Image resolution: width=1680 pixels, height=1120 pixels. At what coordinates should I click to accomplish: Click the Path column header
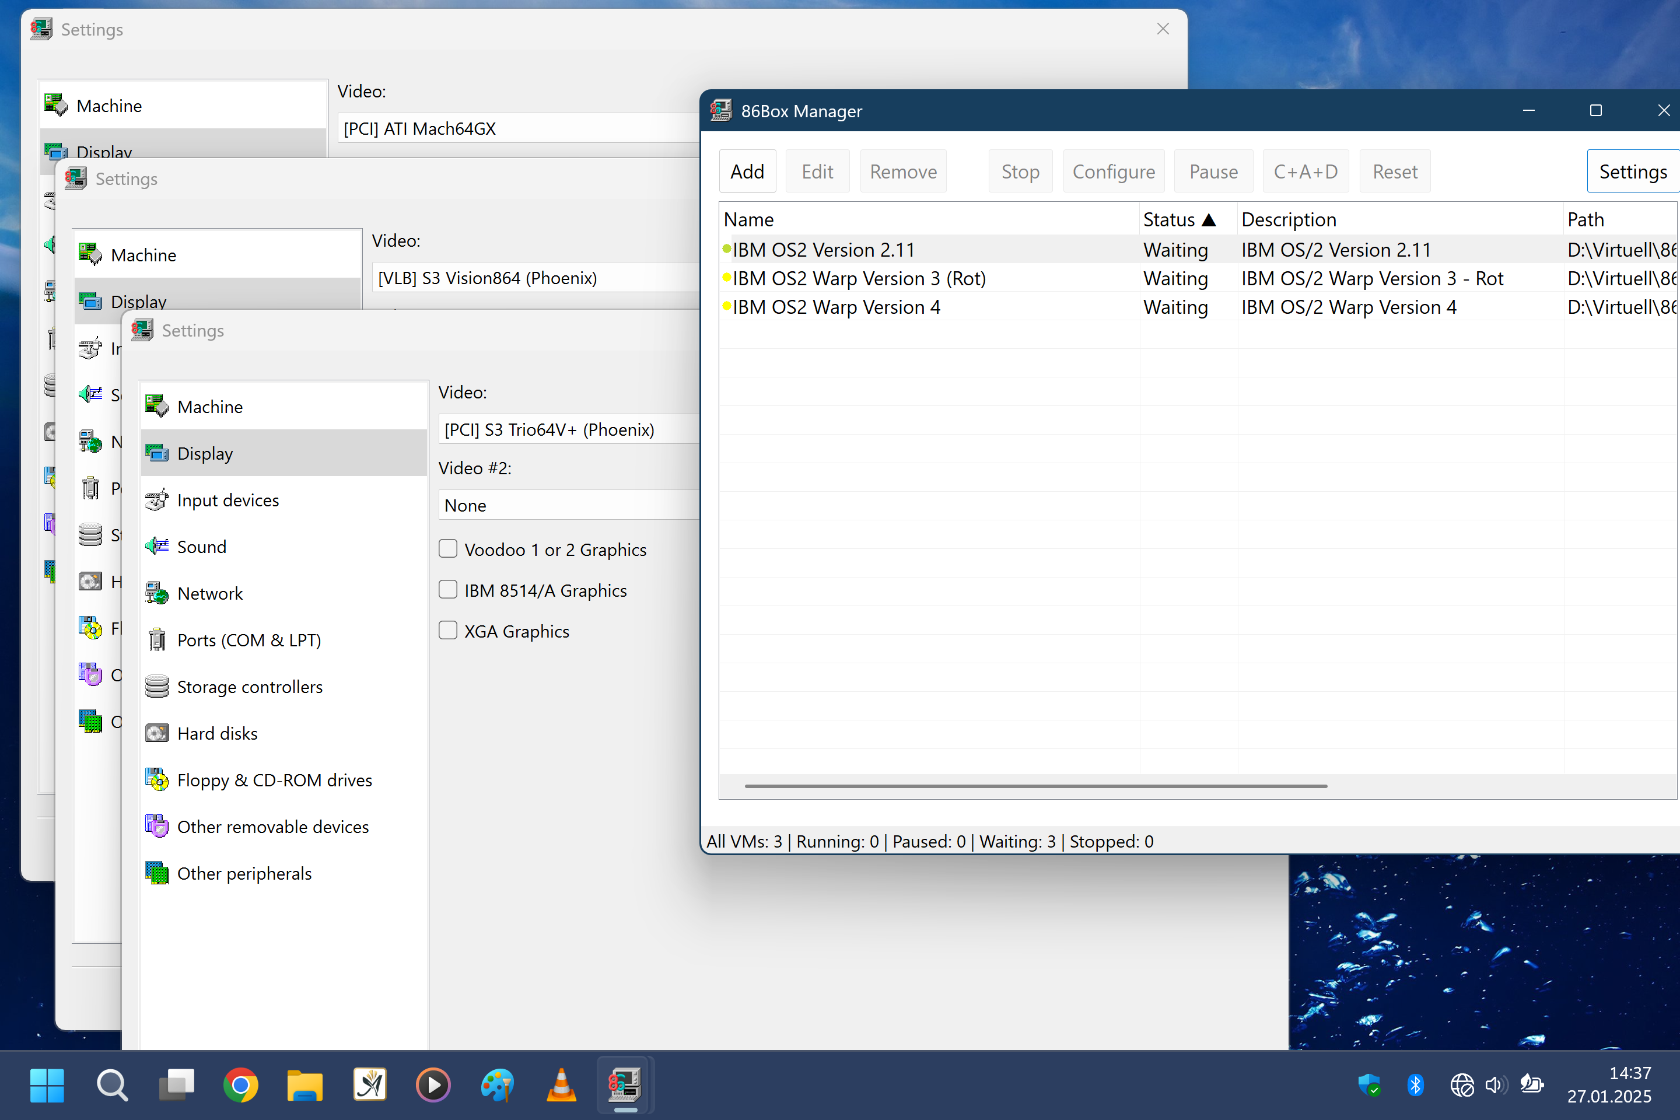point(1620,219)
